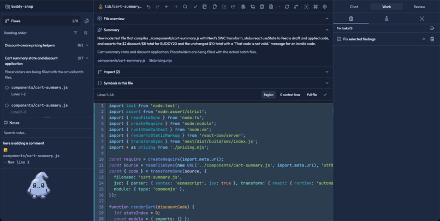Click the ghost mascot image

(x=39, y=185)
